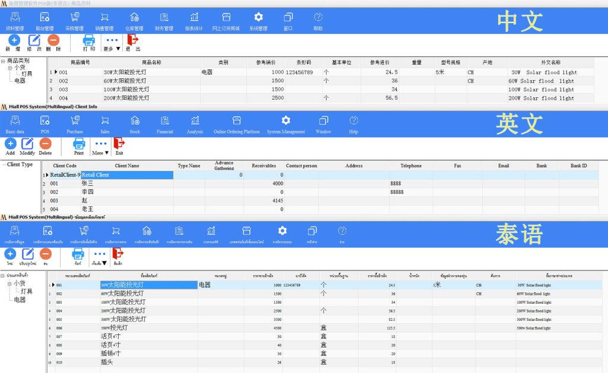The width and height of the screenshot is (608, 373).
Task: Open the POS module icon
Action: (45, 121)
